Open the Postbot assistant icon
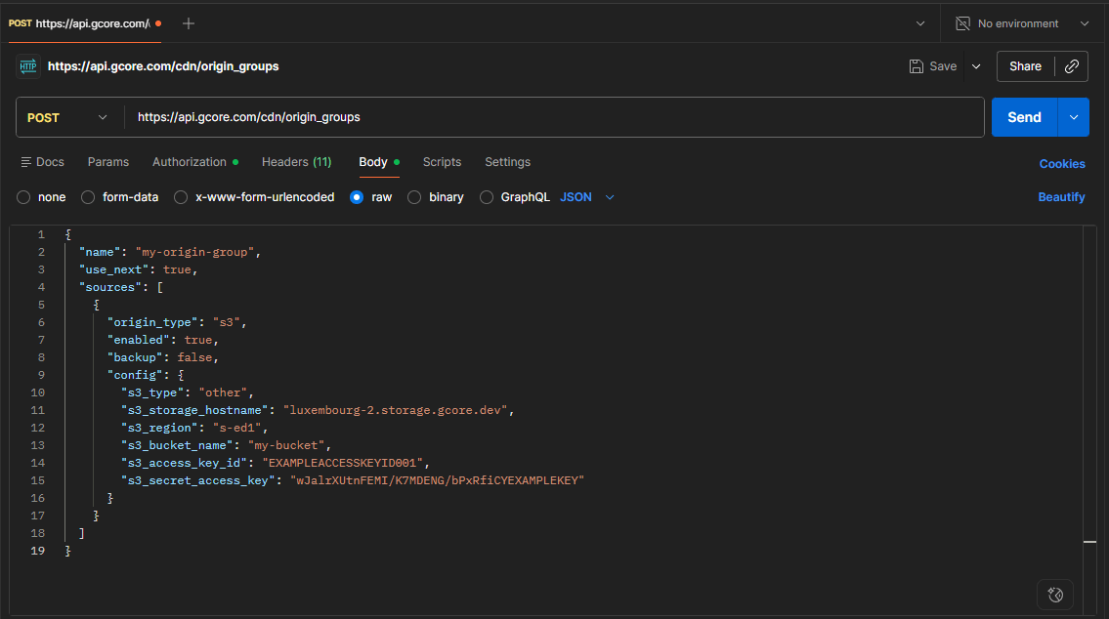The height and width of the screenshot is (619, 1109). 1055,595
